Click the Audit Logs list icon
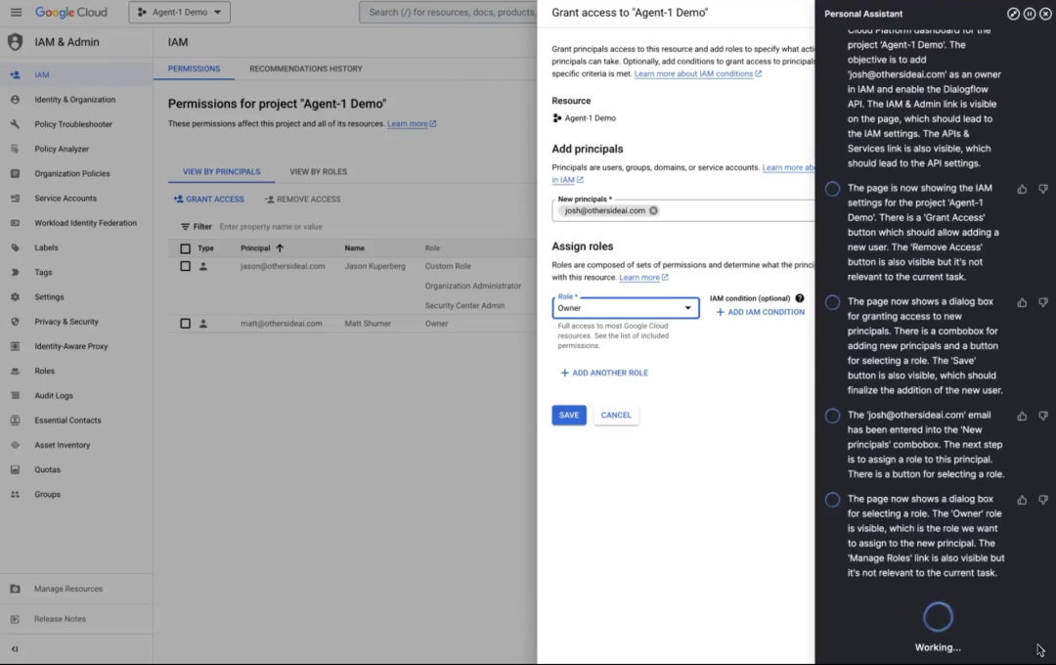The width and height of the screenshot is (1056, 665). [x=15, y=395]
